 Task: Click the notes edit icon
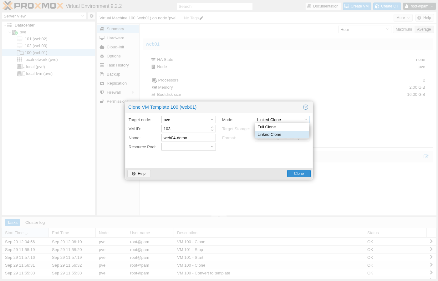pyautogui.click(x=426, y=156)
